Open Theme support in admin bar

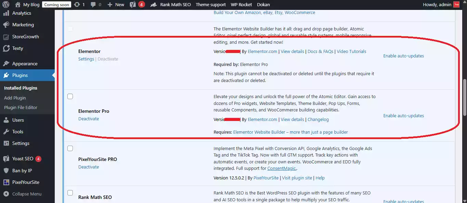[x=211, y=4]
